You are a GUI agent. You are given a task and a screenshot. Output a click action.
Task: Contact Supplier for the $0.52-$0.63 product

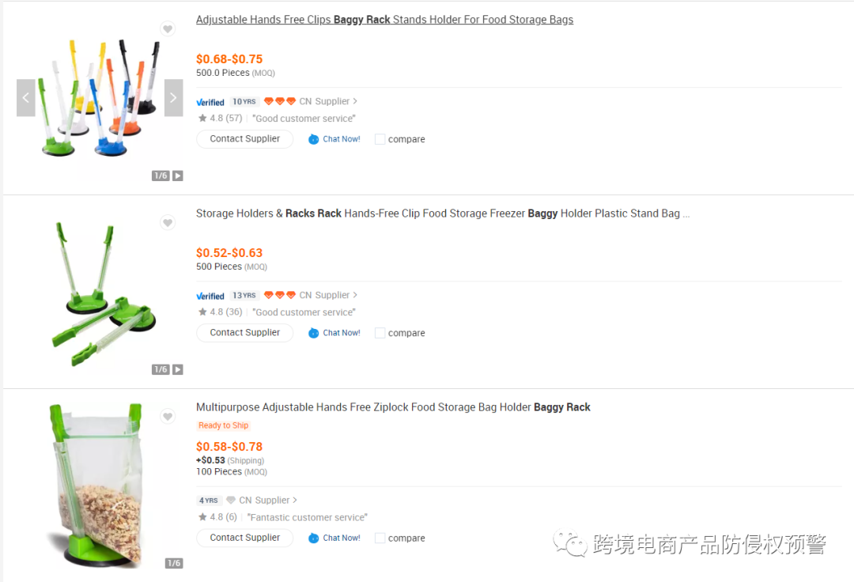click(244, 333)
